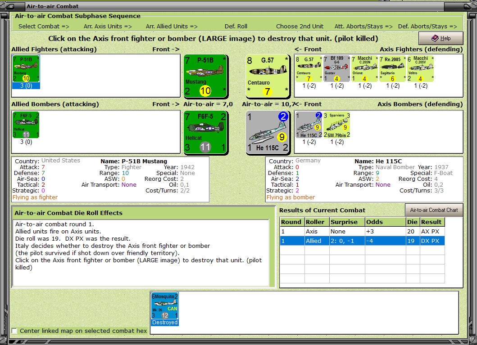Screen dimensions: 477x345
Task: Click the large He 115C front bomber
Action: tap(268, 132)
